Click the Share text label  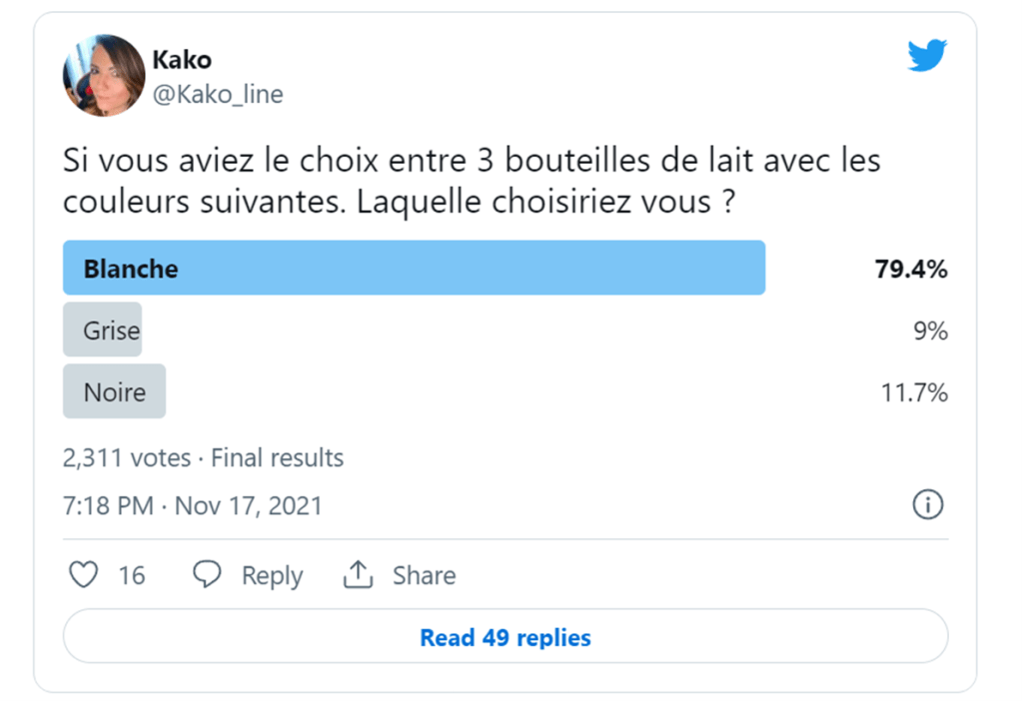click(x=424, y=576)
